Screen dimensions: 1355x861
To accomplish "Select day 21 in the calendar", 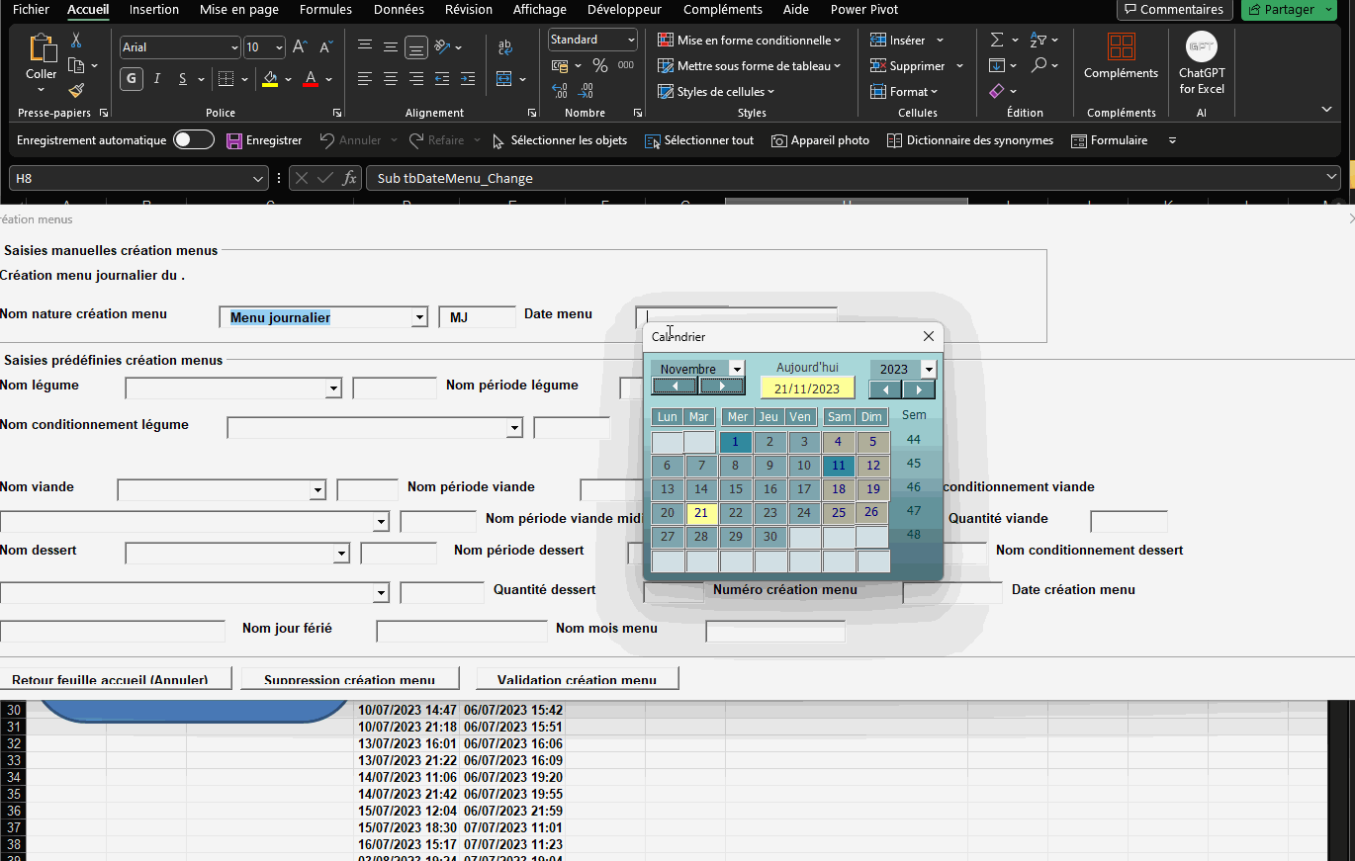I will pos(700,513).
